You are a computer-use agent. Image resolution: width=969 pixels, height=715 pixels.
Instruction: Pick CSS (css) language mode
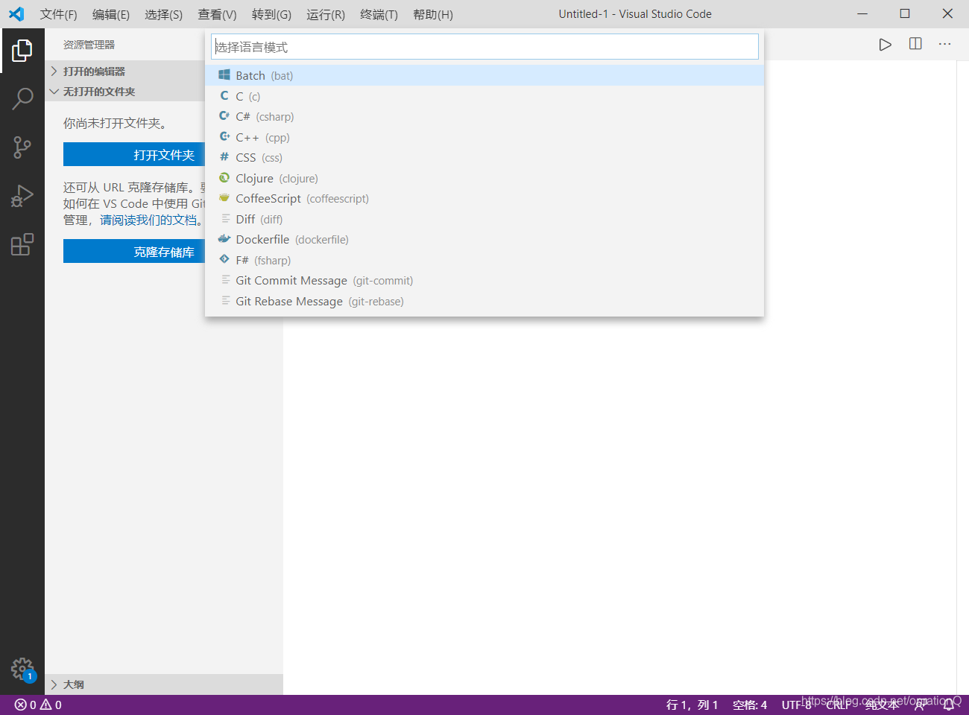pos(484,157)
